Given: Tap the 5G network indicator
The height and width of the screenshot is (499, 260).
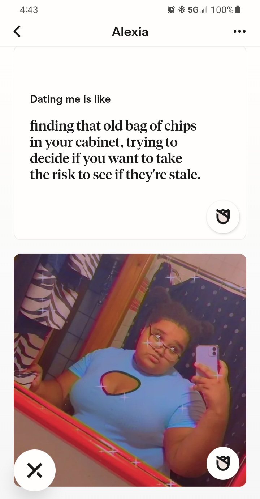Looking at the screenshot, I should [x=193, y=10].
